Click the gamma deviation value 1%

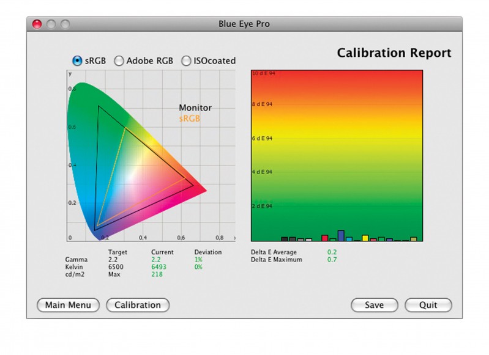tap(198, 260)
